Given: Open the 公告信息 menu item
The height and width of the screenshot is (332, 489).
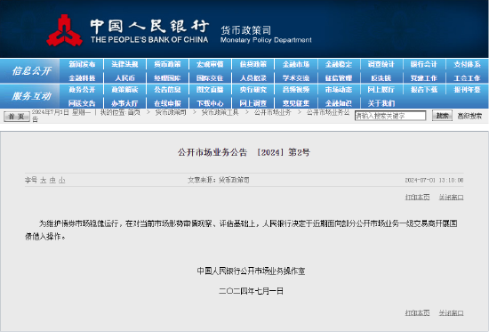Looking at the screenshot, I should pos(167,90).
